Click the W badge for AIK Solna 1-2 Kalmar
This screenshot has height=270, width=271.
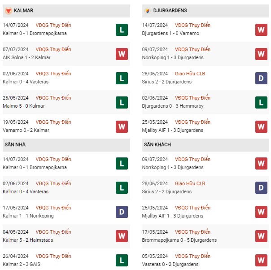click(x=121, y=54)
